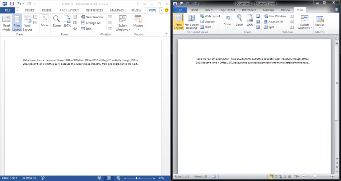Click Web Layout in Word 2010 ribbon
341x181 pixels.
210,16
